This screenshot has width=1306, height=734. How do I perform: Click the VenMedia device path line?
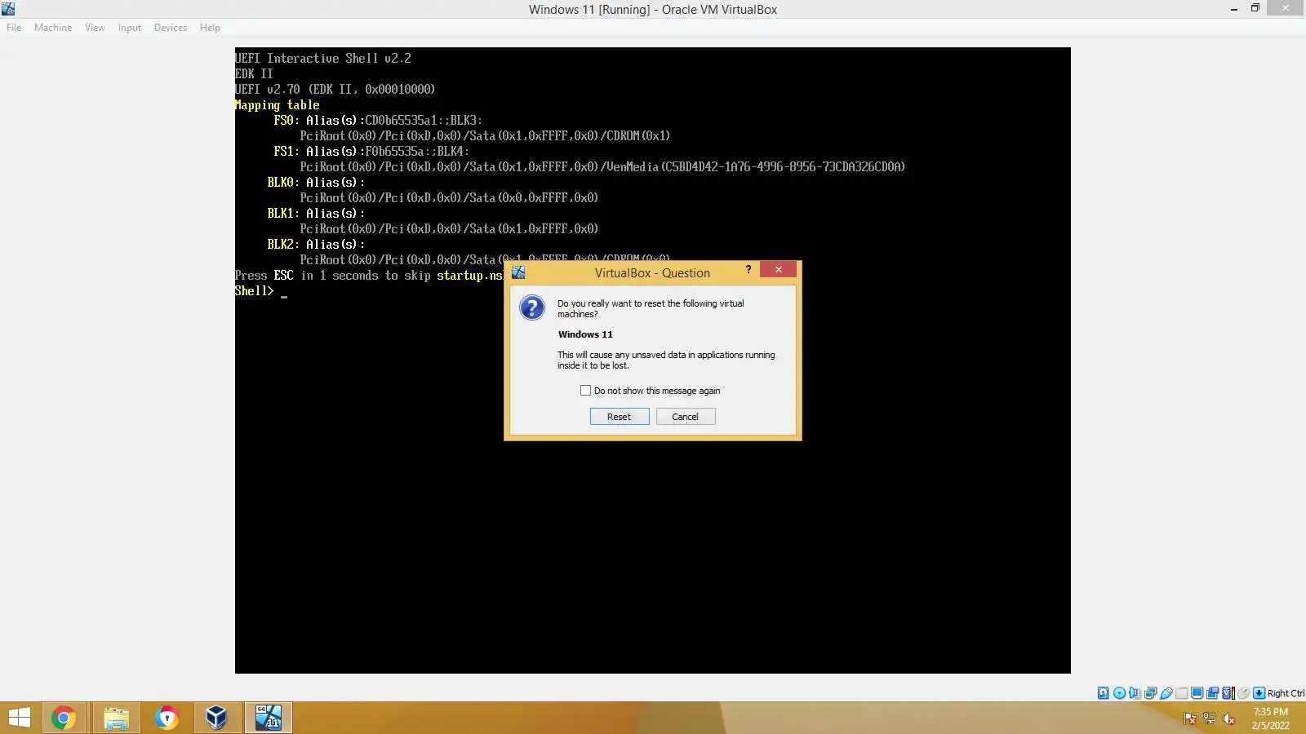(602, 167)
